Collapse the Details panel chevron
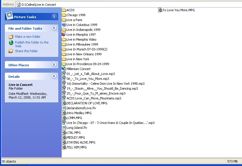Viewport: 242px width, 166px height. pos(54,76)
